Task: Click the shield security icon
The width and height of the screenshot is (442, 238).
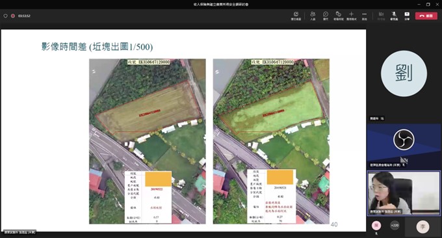Action: (x=5, y=16)
